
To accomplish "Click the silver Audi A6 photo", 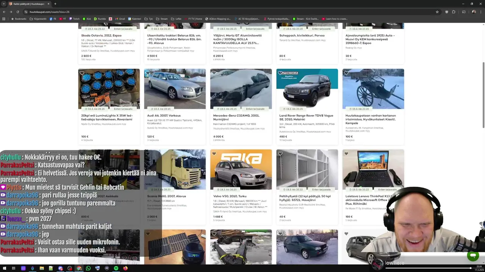I will [x=175, y=88].
